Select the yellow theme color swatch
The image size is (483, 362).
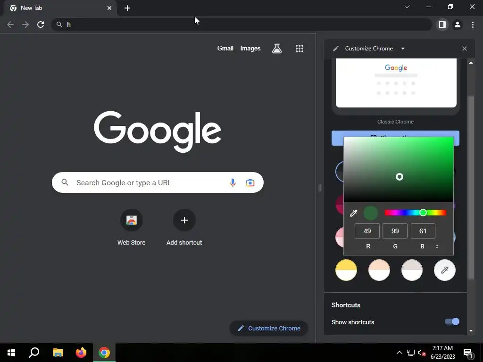coord(346,270)
